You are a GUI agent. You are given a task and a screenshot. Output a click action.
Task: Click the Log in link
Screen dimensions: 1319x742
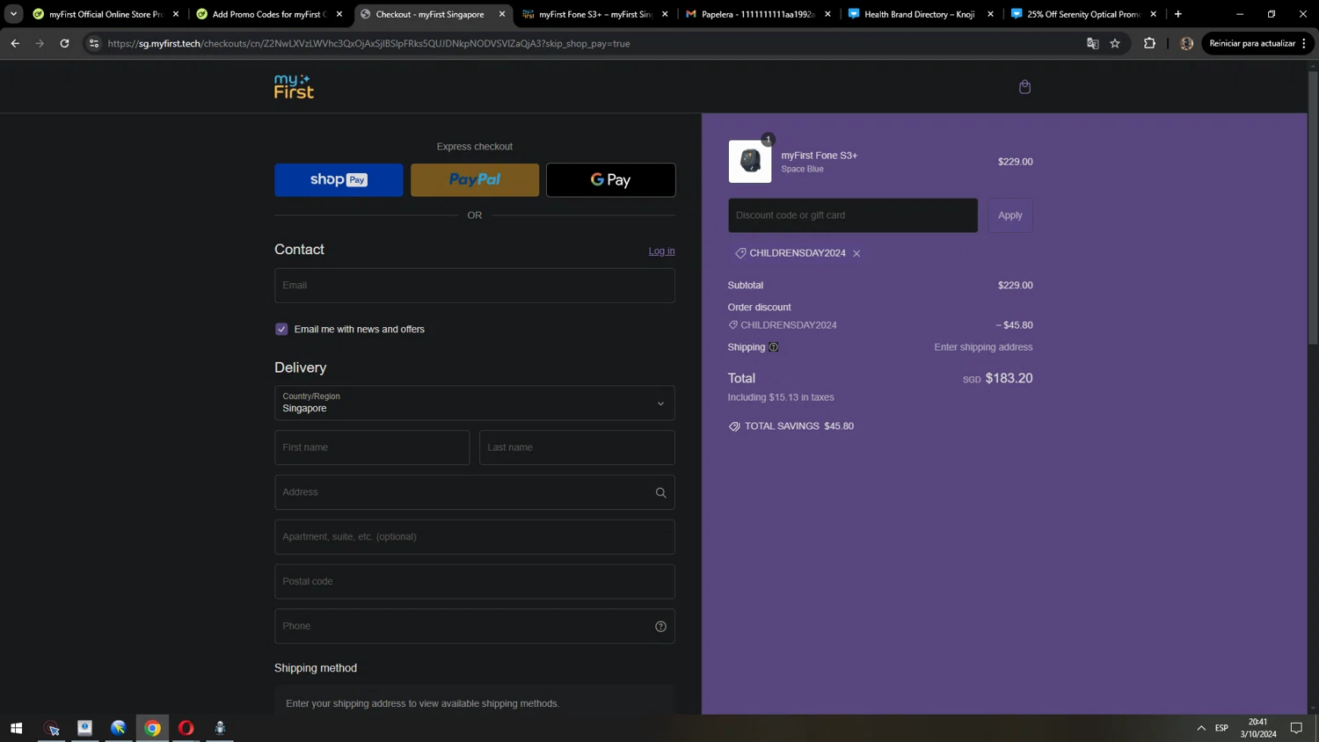[x=661, y=251]
